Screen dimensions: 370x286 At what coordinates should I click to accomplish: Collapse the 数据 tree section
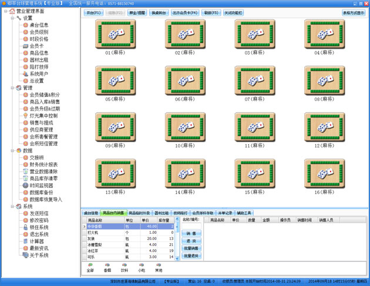tap(12, 150)
